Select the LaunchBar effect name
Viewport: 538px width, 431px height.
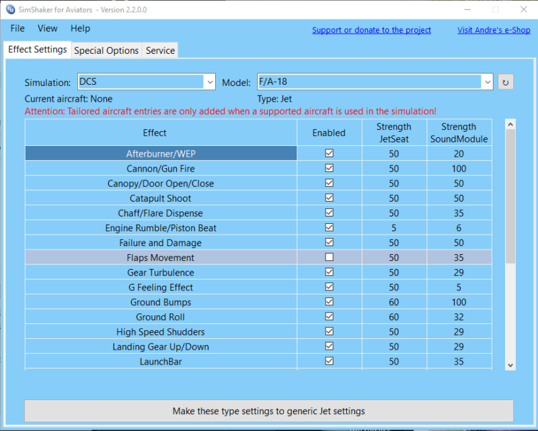click(161, 362)
